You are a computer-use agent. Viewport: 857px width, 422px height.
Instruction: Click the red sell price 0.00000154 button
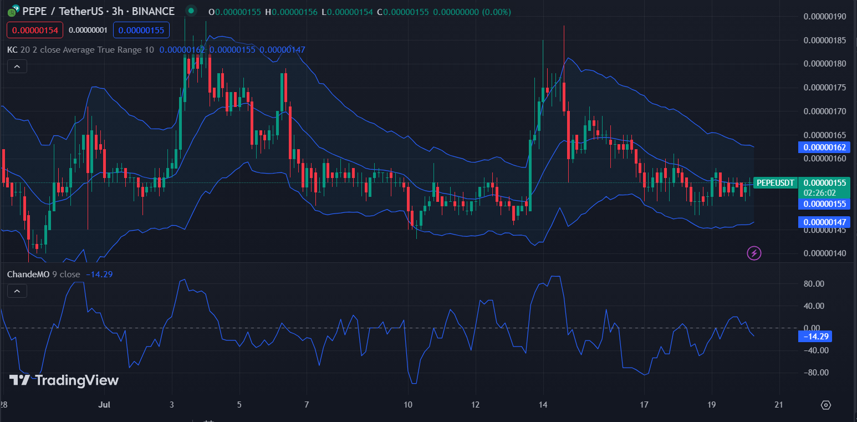pyautogui.click(x=35, y=30)
